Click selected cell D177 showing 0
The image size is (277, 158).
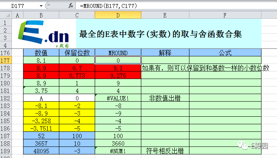[x=118, y=60]
